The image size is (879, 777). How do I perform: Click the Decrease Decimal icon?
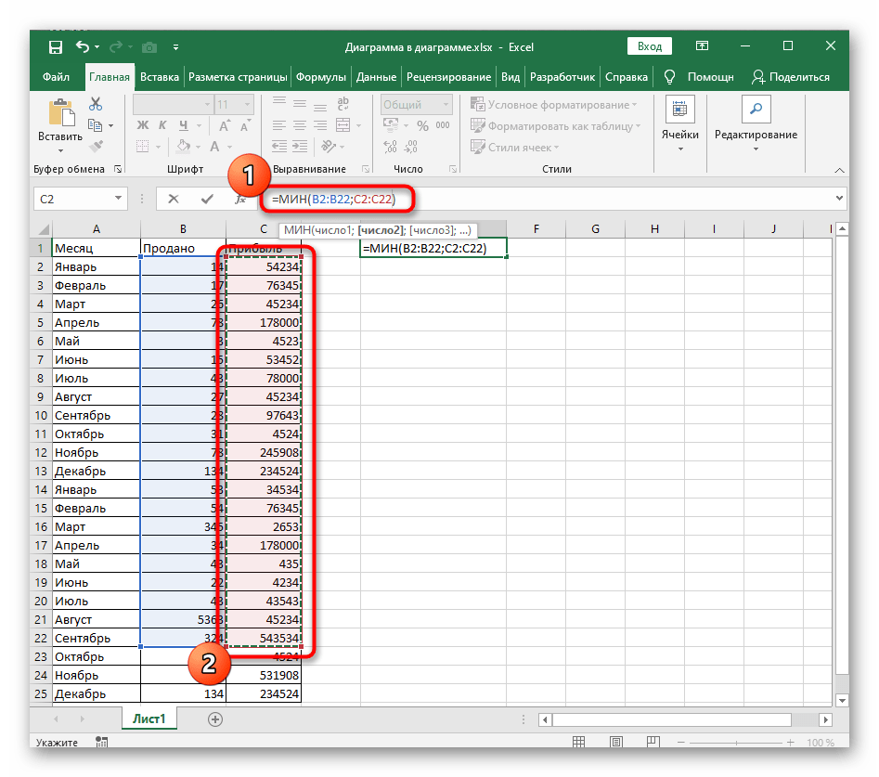411,147
